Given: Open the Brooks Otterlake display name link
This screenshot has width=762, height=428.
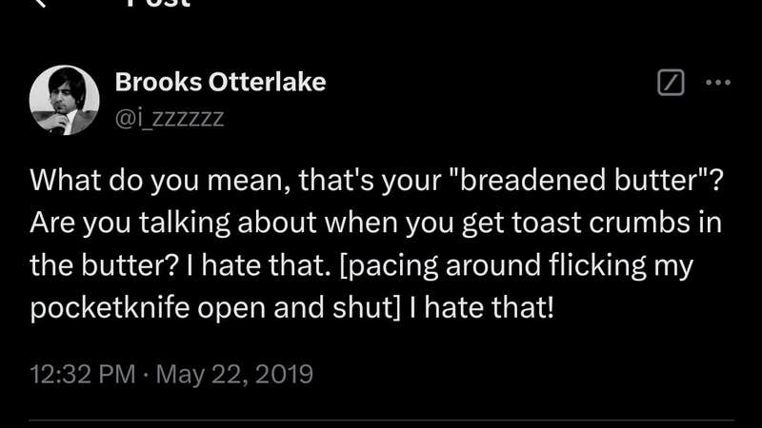Looking at the screenshot, I should tap(220, 82).
